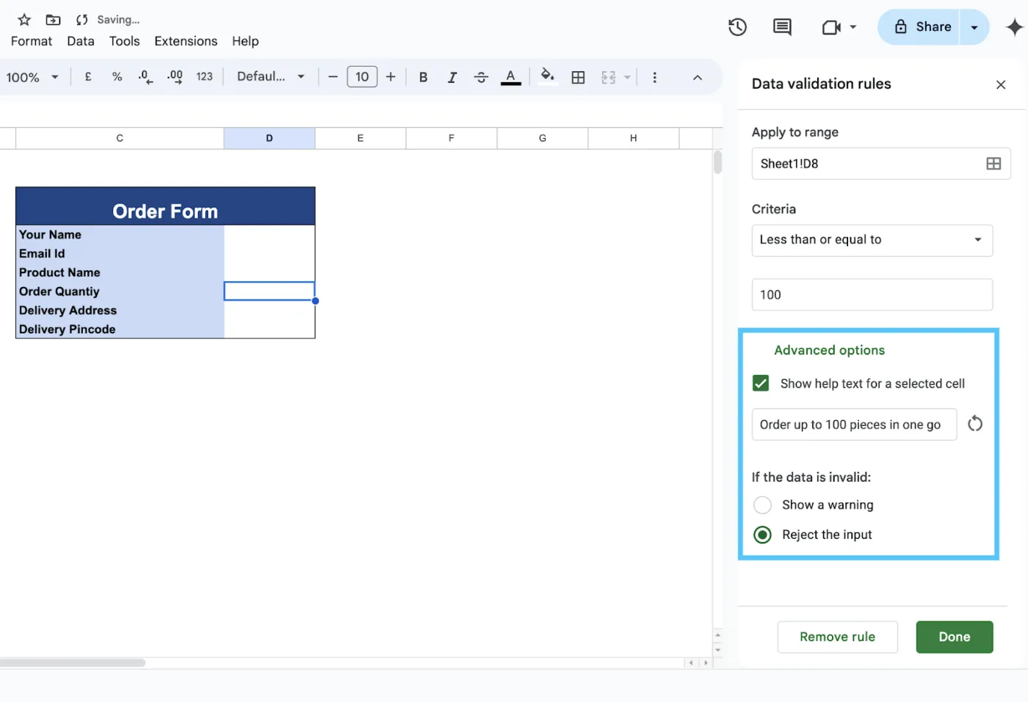Toggle italic formatting
Image resolution: width=1028 pixels, height=702 pixels.
click(452, 77)
